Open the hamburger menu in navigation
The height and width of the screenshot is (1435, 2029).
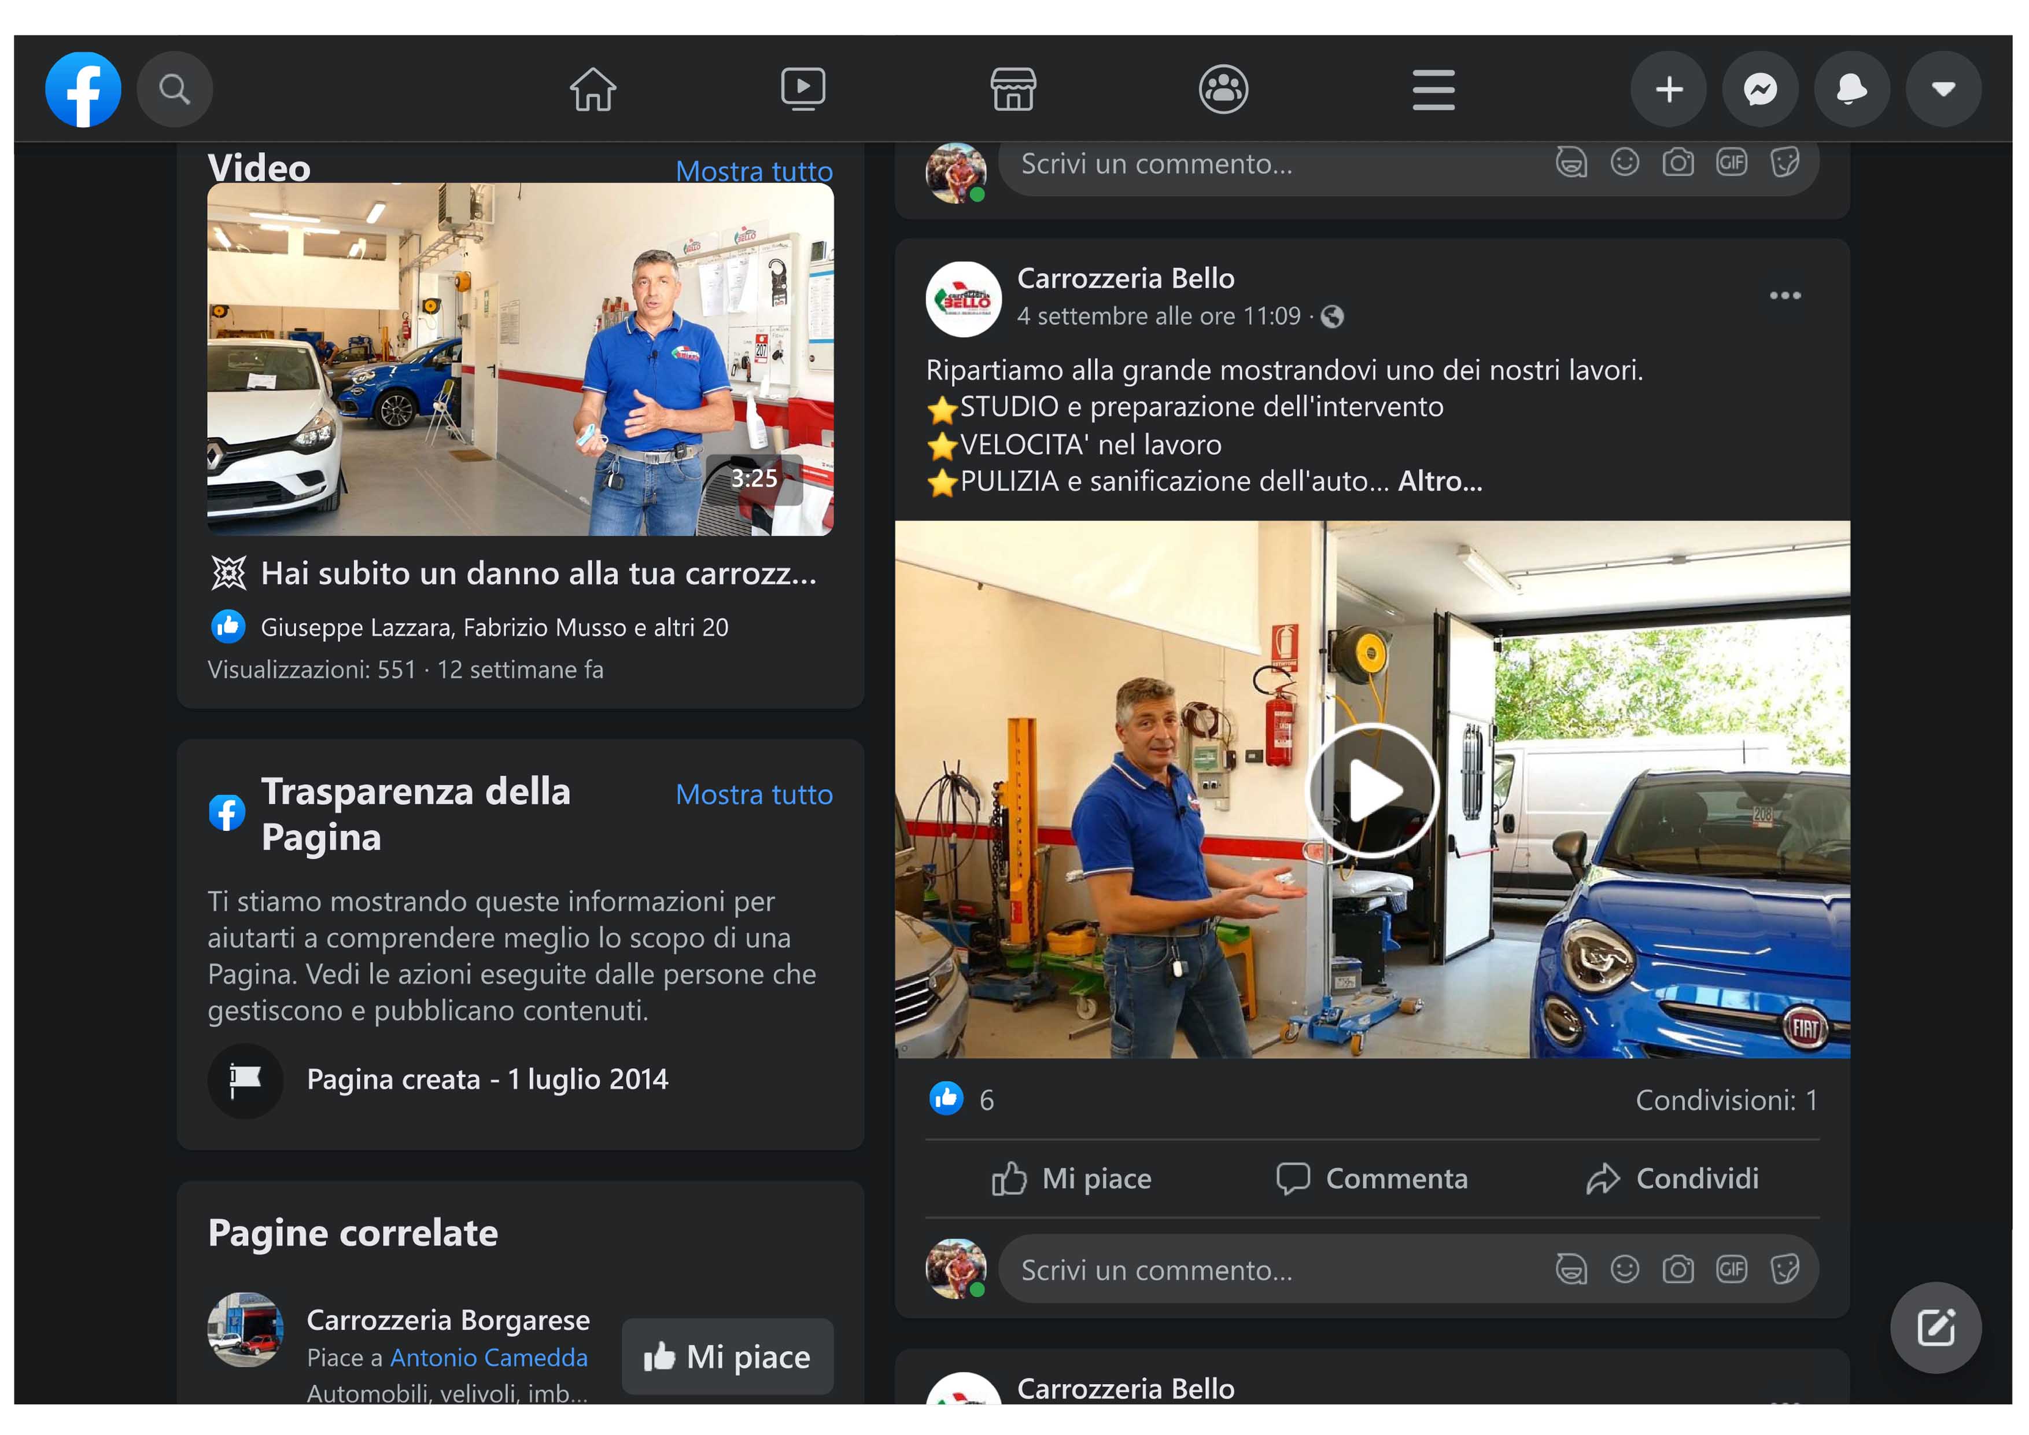pos(1433,89)
